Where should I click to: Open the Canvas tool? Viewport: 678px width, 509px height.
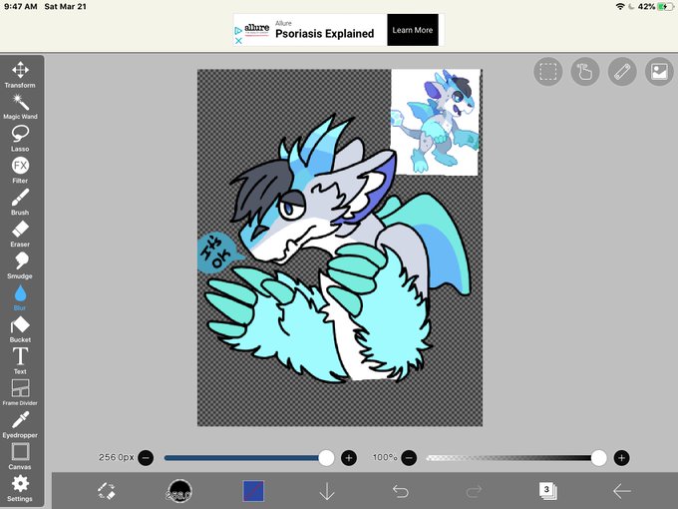pyautogui.click(x=20, y=457)
